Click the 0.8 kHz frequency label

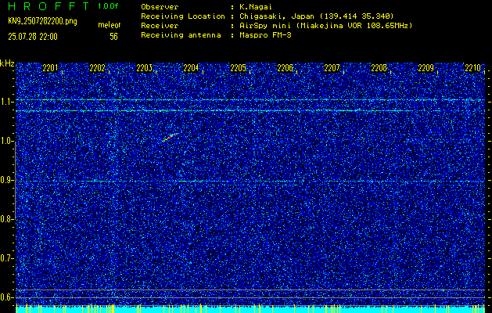(6, 219)
